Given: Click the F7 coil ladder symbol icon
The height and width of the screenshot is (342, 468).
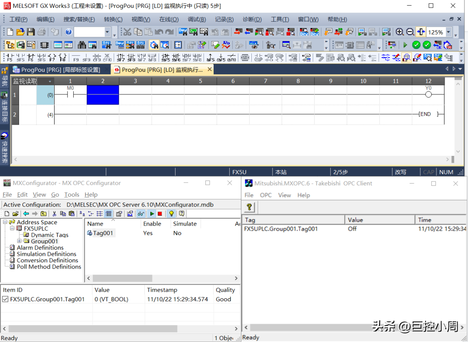Looking at the screenshot, I should point(52,58).
